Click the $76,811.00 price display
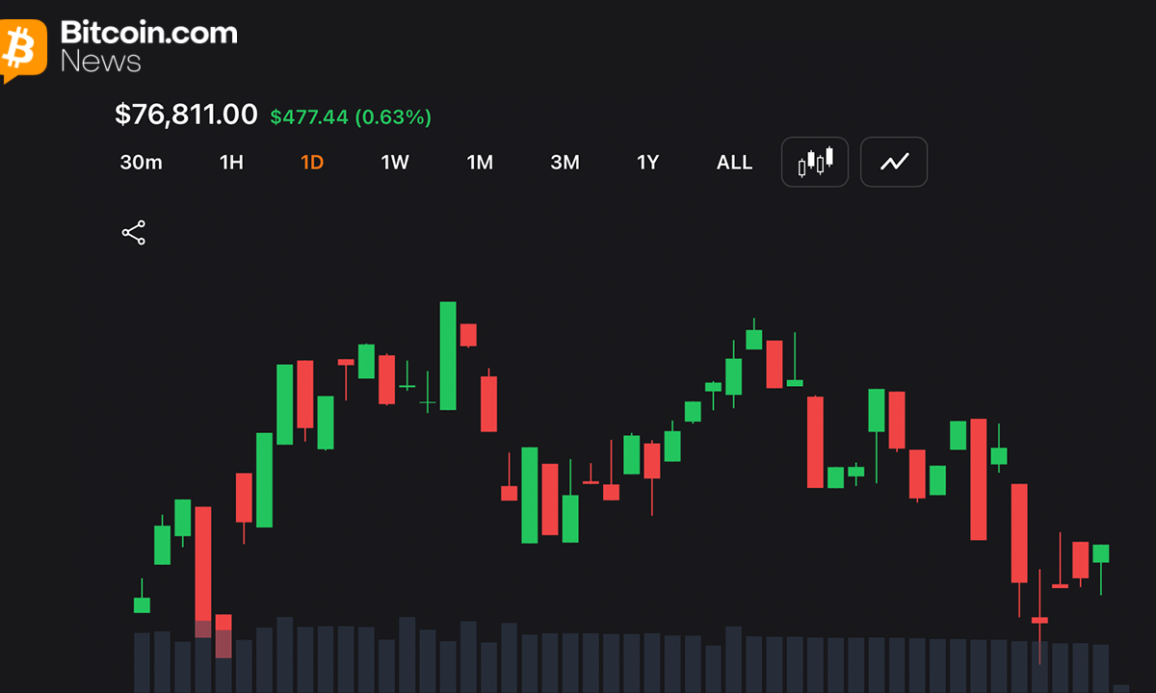Image resolution: width=1156 pixels, height=693 pixels. click(x=186, y=115)
